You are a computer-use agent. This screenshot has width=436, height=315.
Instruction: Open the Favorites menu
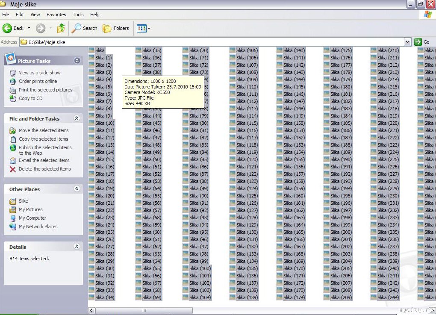56,15
